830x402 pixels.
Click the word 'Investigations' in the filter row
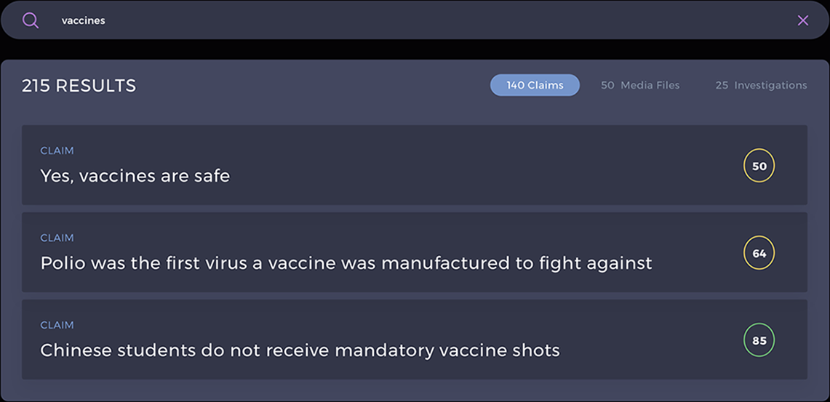(771, 85)
